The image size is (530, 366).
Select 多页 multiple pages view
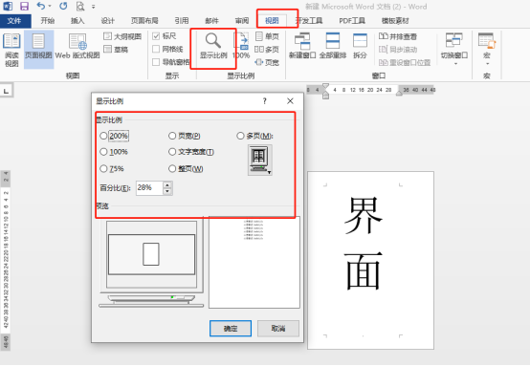(267, 50)
